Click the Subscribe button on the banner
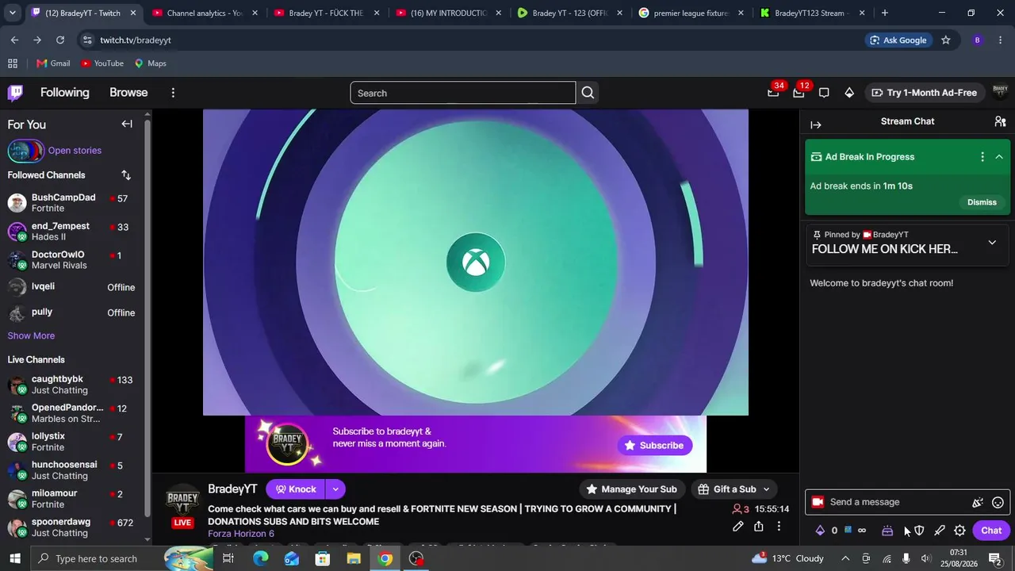This screenshot has height=571, width=1015. [654, 446]
